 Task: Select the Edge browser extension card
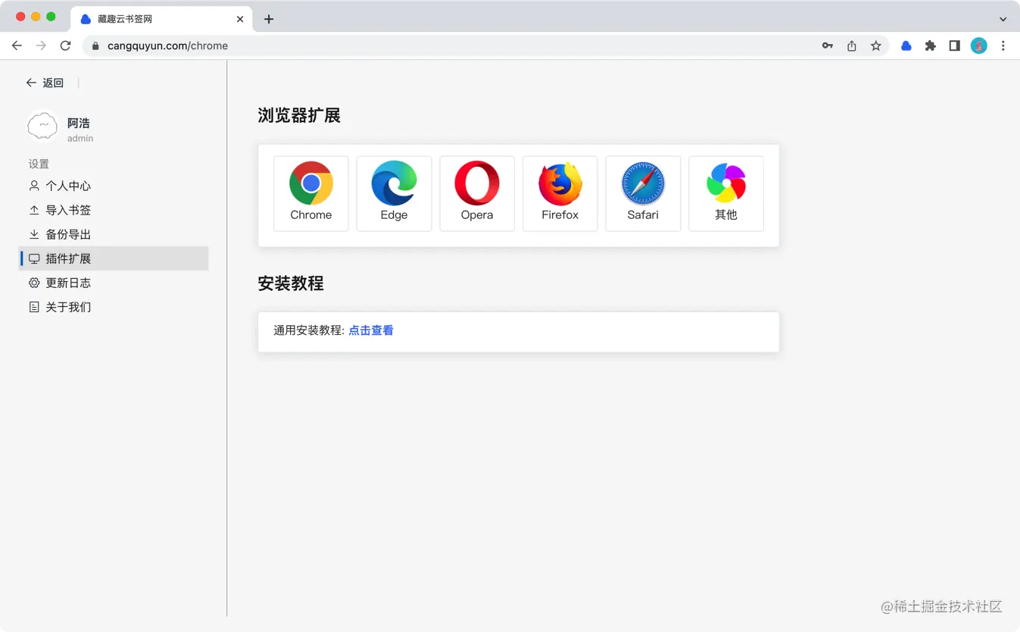(x=394, y=193)
